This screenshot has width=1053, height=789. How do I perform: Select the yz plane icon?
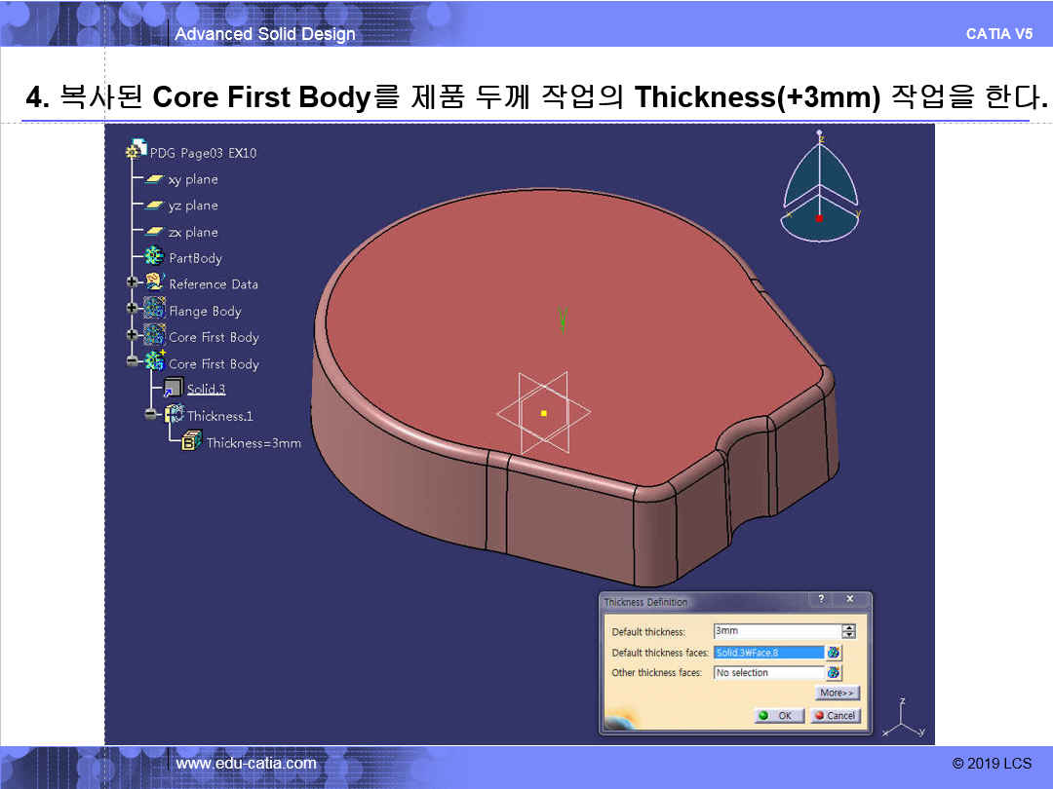click(154, 206)
